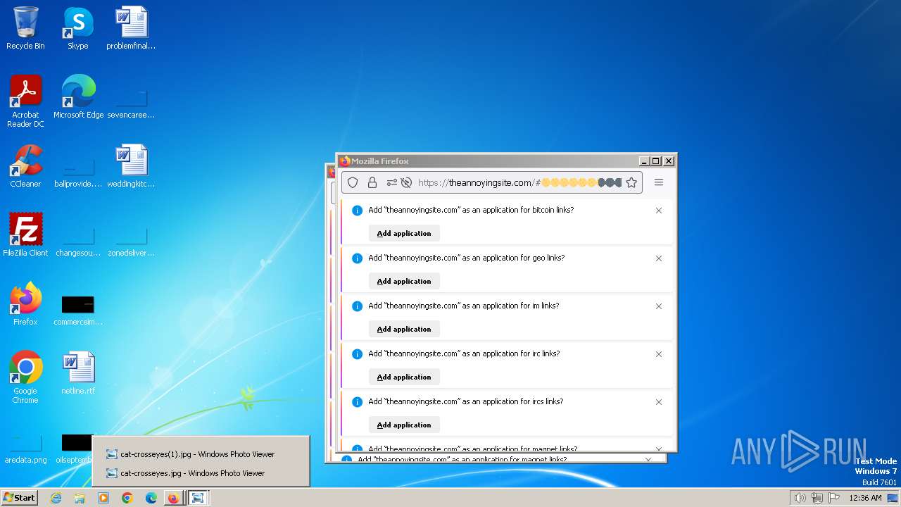Open the Recycle Bin desktop icon
The height and width of the screenshot is (507, 901).
pyautogui.click(x=25, y=28)
